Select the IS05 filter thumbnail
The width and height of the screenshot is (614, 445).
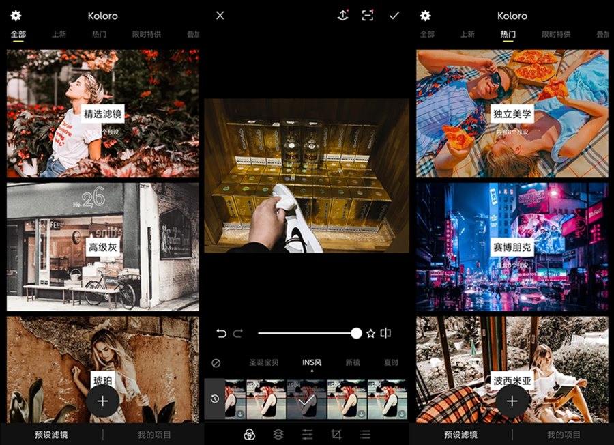pos(346,399)
